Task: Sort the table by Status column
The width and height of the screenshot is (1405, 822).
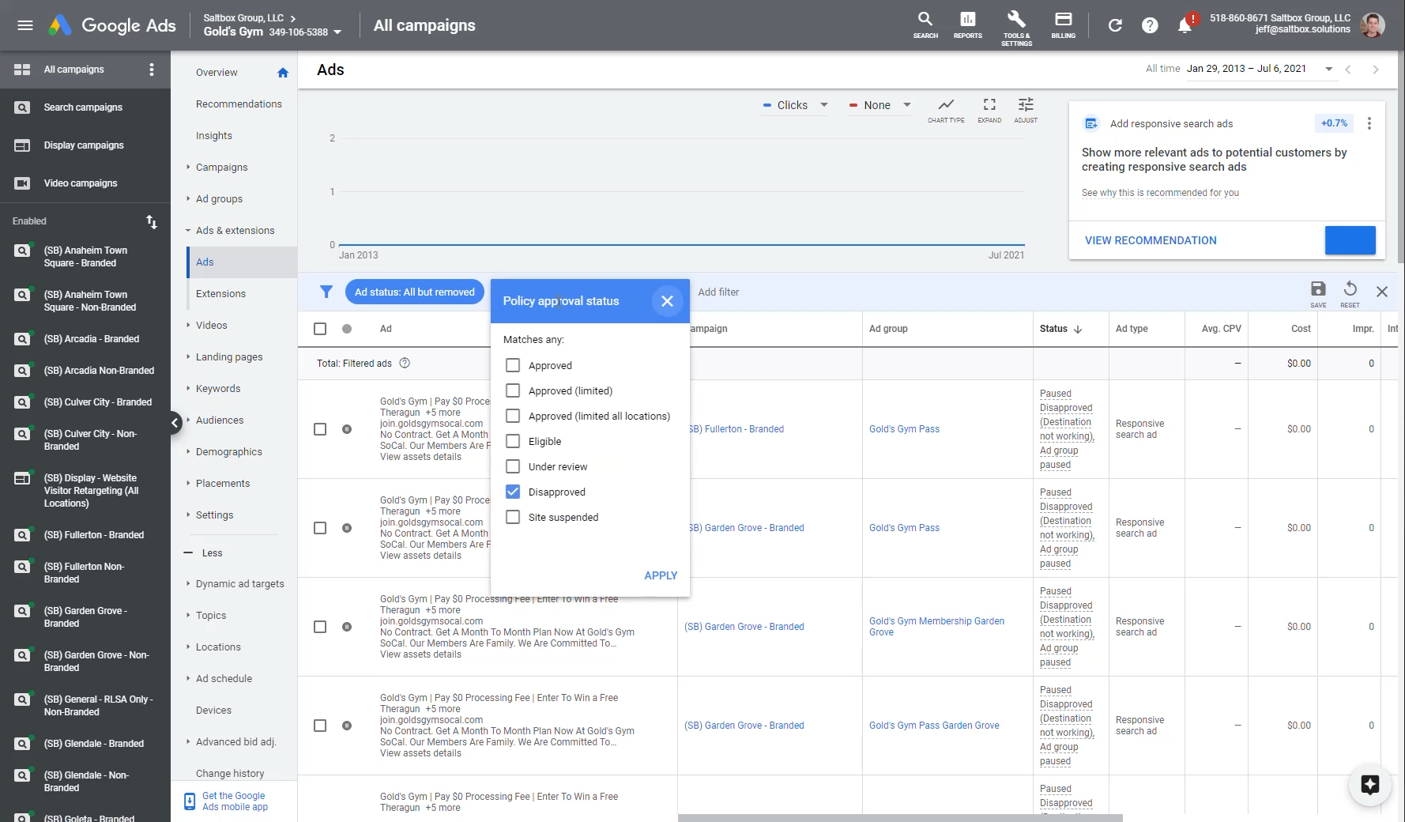Action: coord(1060,329)
